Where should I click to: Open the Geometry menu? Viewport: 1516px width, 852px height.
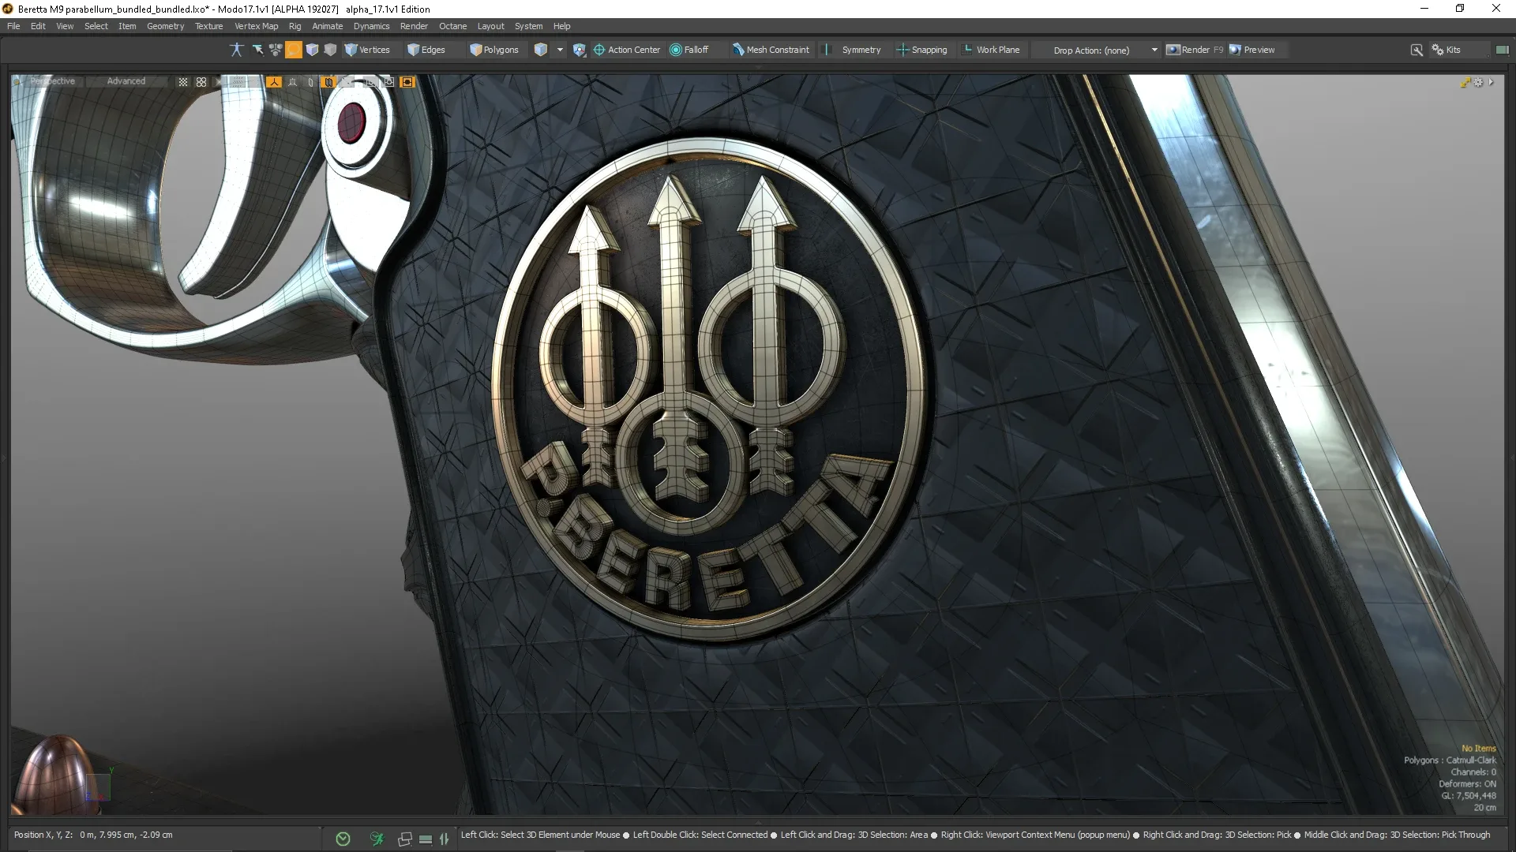(x=165, y=26)
